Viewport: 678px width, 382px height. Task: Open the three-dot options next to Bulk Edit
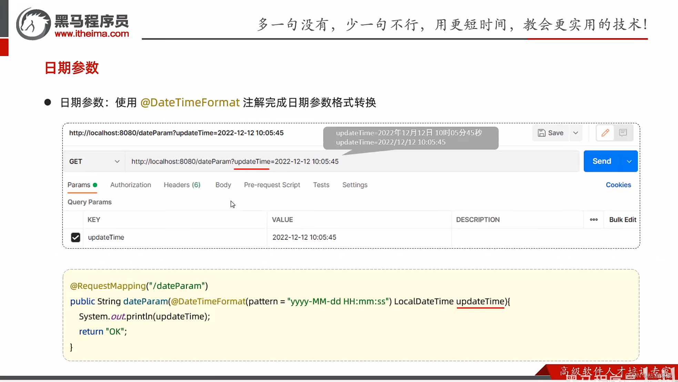pyautogui.click(x=593, y=219)
